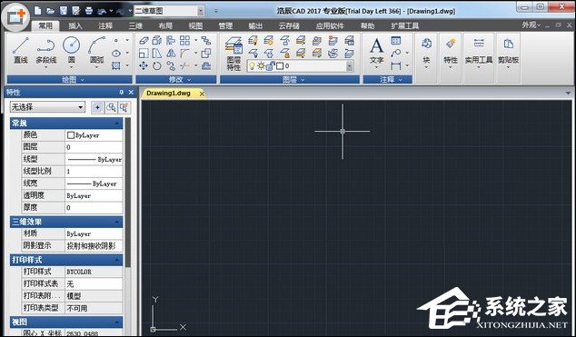The image size is (576, 337).
Task: Open the point tool dropdown arrow
Action: [x=127, y=40]
